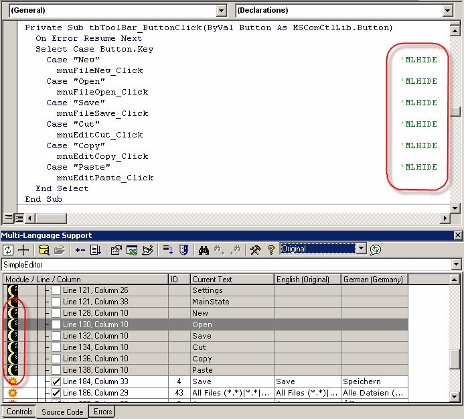Screen dimensions: 464x419
Task: Click the green circular icon beside Original
Action: coord(376,249)
